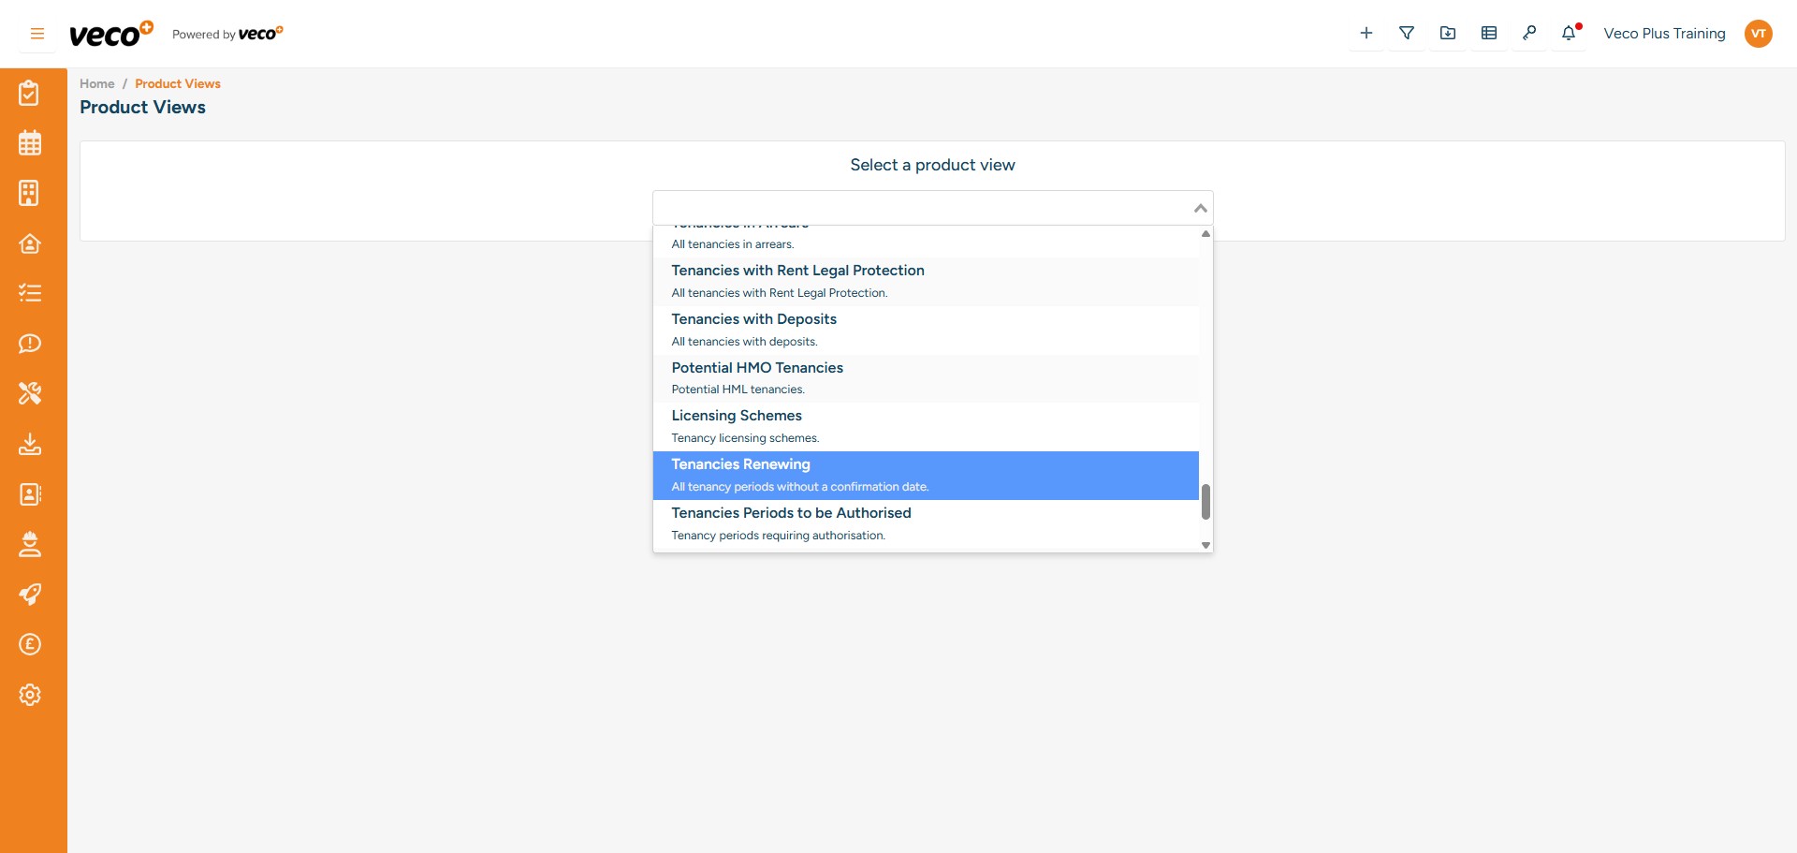Switch to table grid view icon
The height and width of the screenshot is (853, 1797).
click(x=1488, y=32)
